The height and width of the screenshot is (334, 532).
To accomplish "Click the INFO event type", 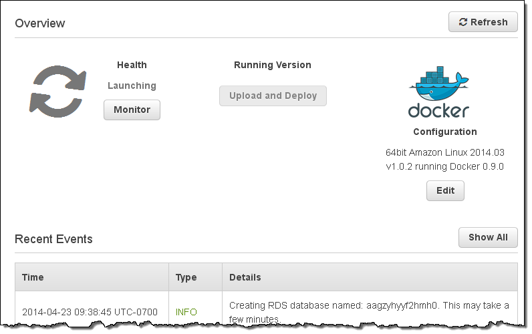I will tap(186, 312).
